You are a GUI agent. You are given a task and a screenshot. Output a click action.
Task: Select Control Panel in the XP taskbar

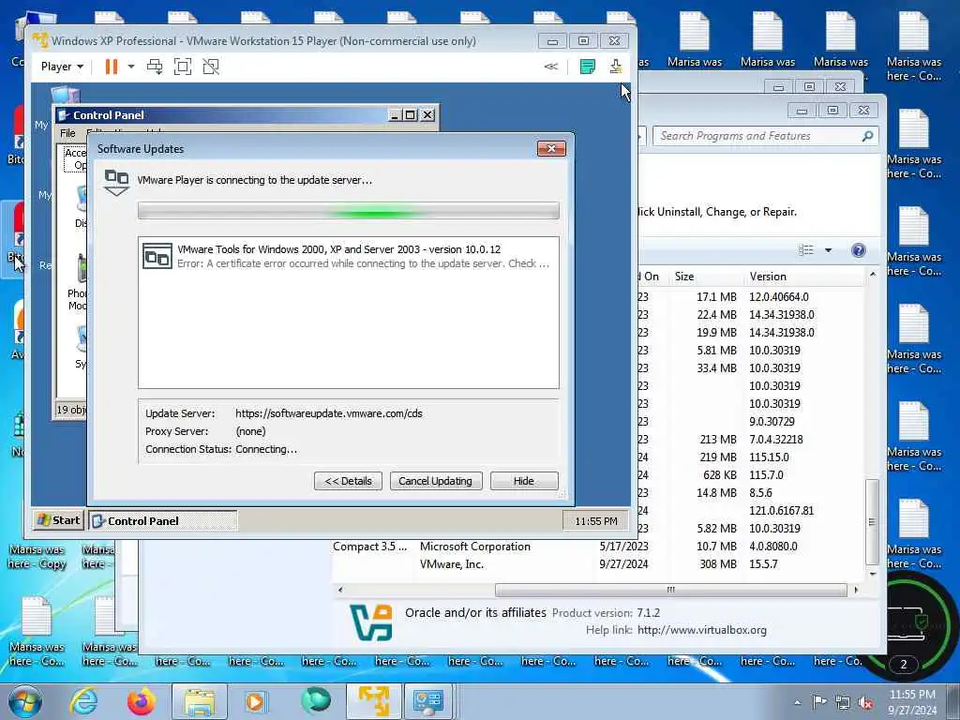point(163,521)
